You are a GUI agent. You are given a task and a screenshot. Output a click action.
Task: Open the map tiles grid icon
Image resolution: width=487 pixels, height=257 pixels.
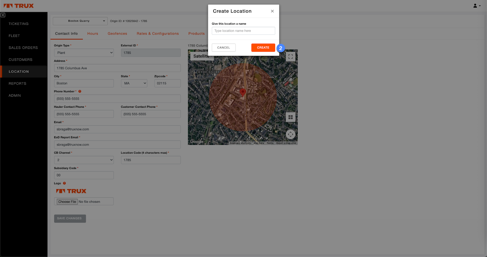pos(290,117)
